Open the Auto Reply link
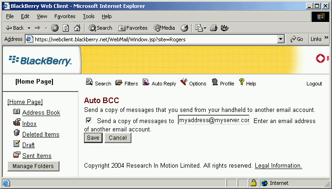The width and height of the screenshot is (332, 189). click(x=164, y=84)
